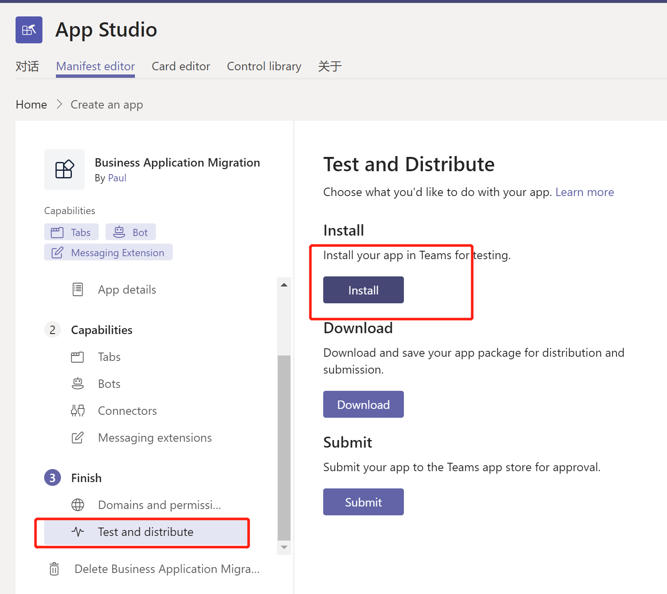Click the Download button
667x594 pixels.
pyautogui.click(x=364, y=404)
